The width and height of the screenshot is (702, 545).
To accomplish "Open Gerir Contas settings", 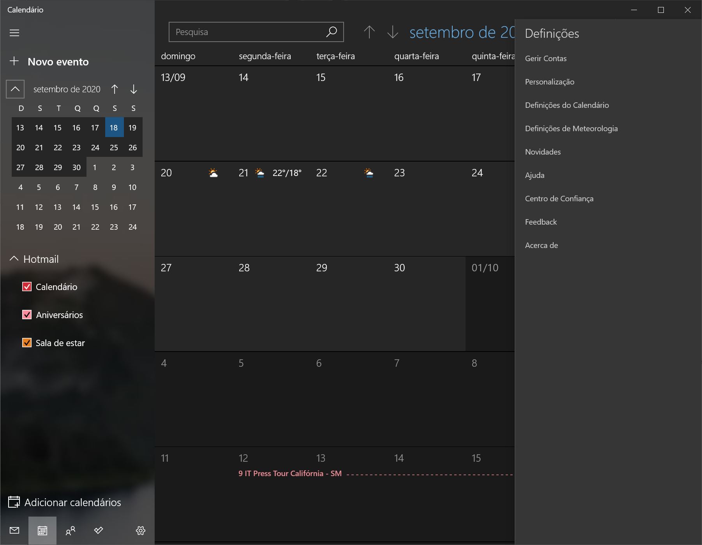I will [546, 58].
